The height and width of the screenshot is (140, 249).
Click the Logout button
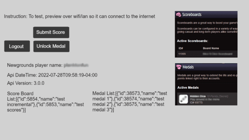[x=17, y=46]
